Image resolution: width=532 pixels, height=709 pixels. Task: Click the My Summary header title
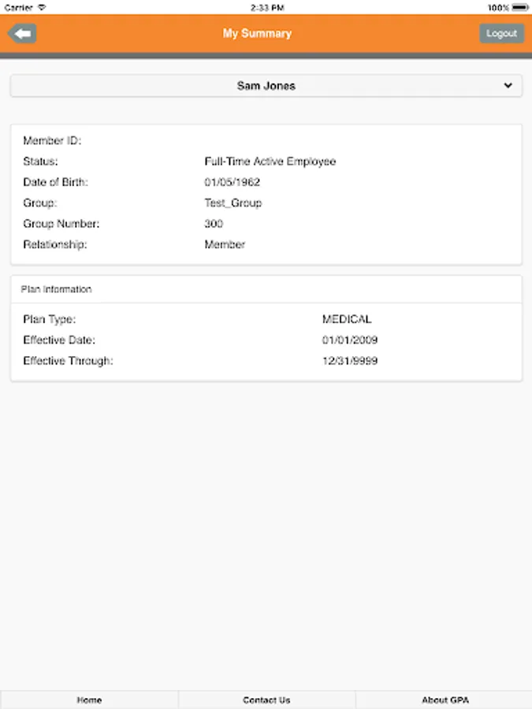[x=257, y=34]
